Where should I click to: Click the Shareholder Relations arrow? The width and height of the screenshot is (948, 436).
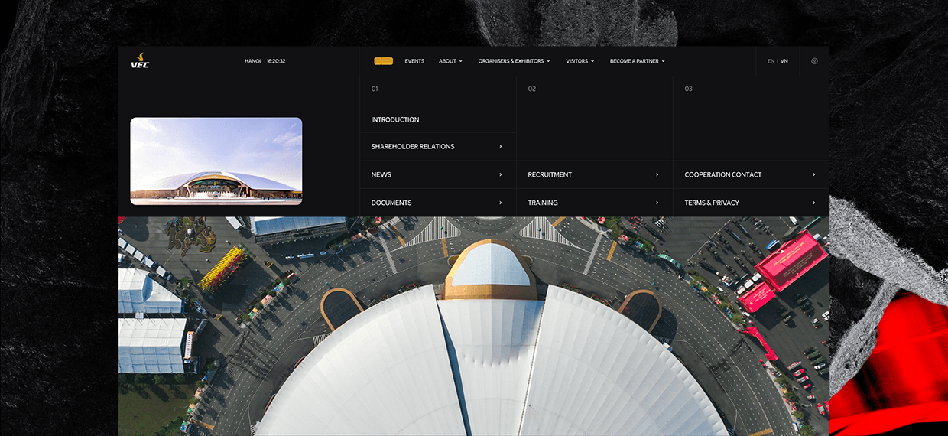(x=501, y=146)
